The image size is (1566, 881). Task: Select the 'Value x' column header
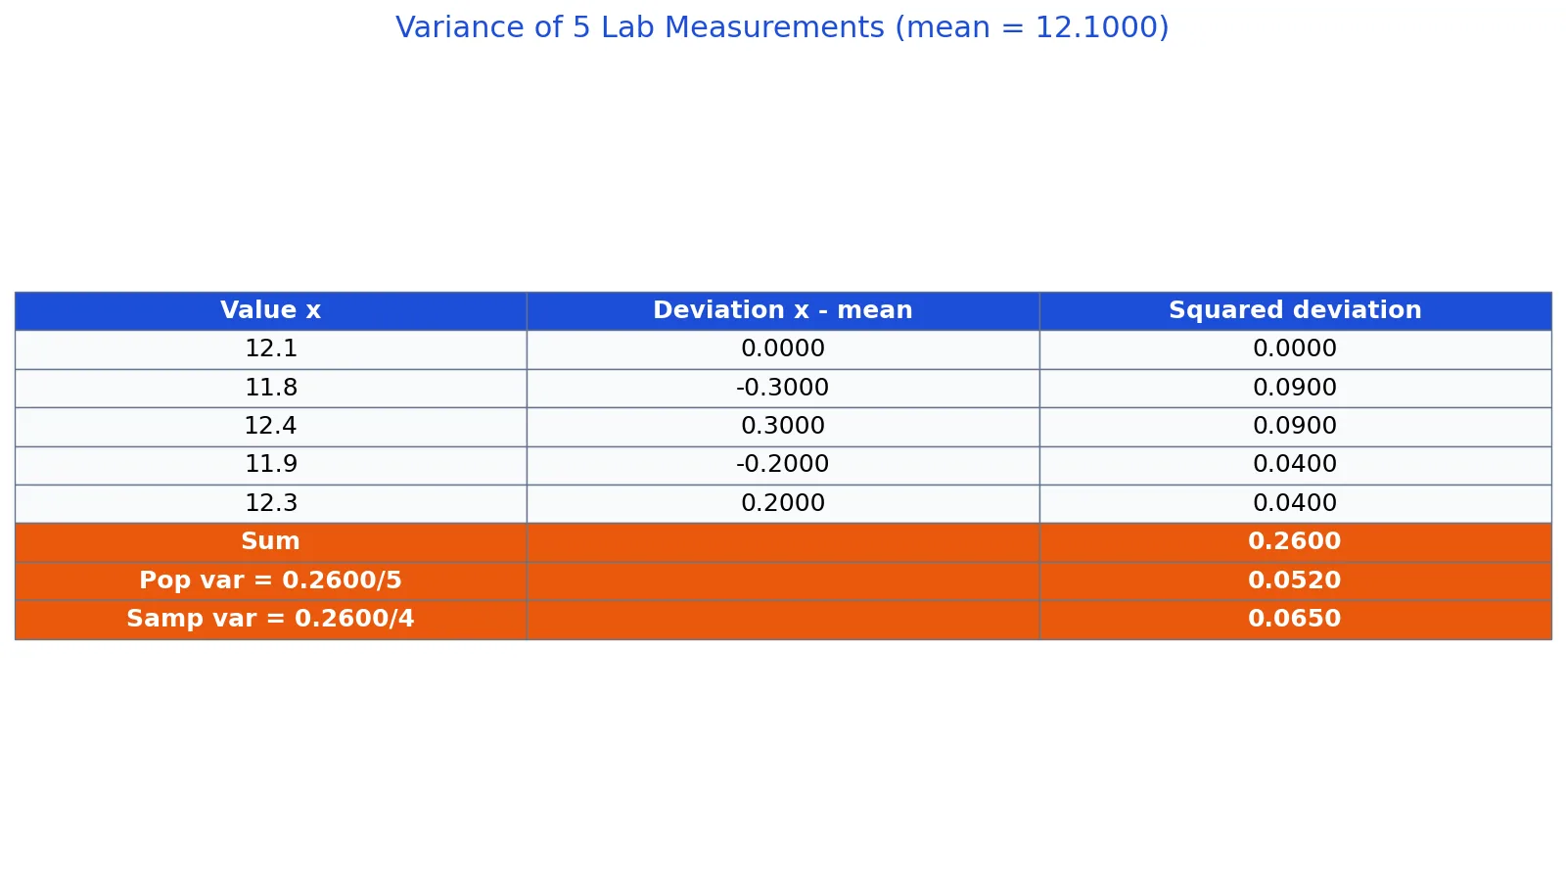coord(271,311)
